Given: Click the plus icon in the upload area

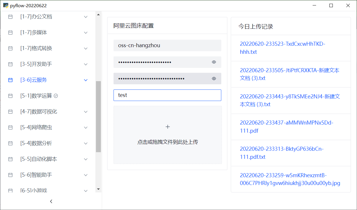Looking at the screenshot, I should pyautogui.click(x=168, y=127).
